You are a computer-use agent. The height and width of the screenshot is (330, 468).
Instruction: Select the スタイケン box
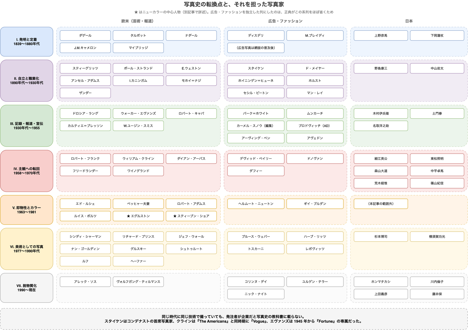256,68
